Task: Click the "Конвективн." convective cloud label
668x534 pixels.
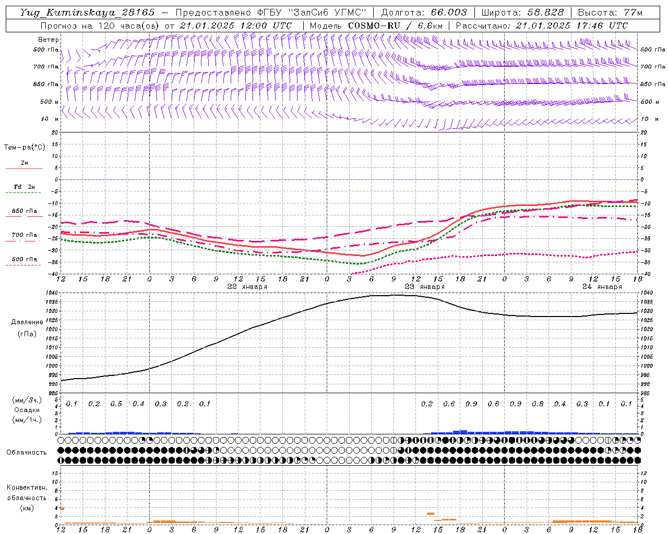Action: click(x=27, y=488)
